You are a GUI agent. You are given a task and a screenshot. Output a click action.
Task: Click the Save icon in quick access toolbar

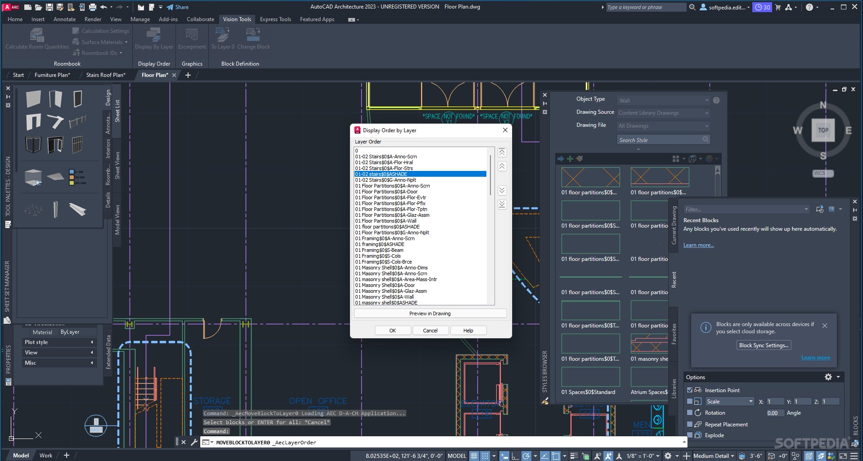tap(49, 7)
